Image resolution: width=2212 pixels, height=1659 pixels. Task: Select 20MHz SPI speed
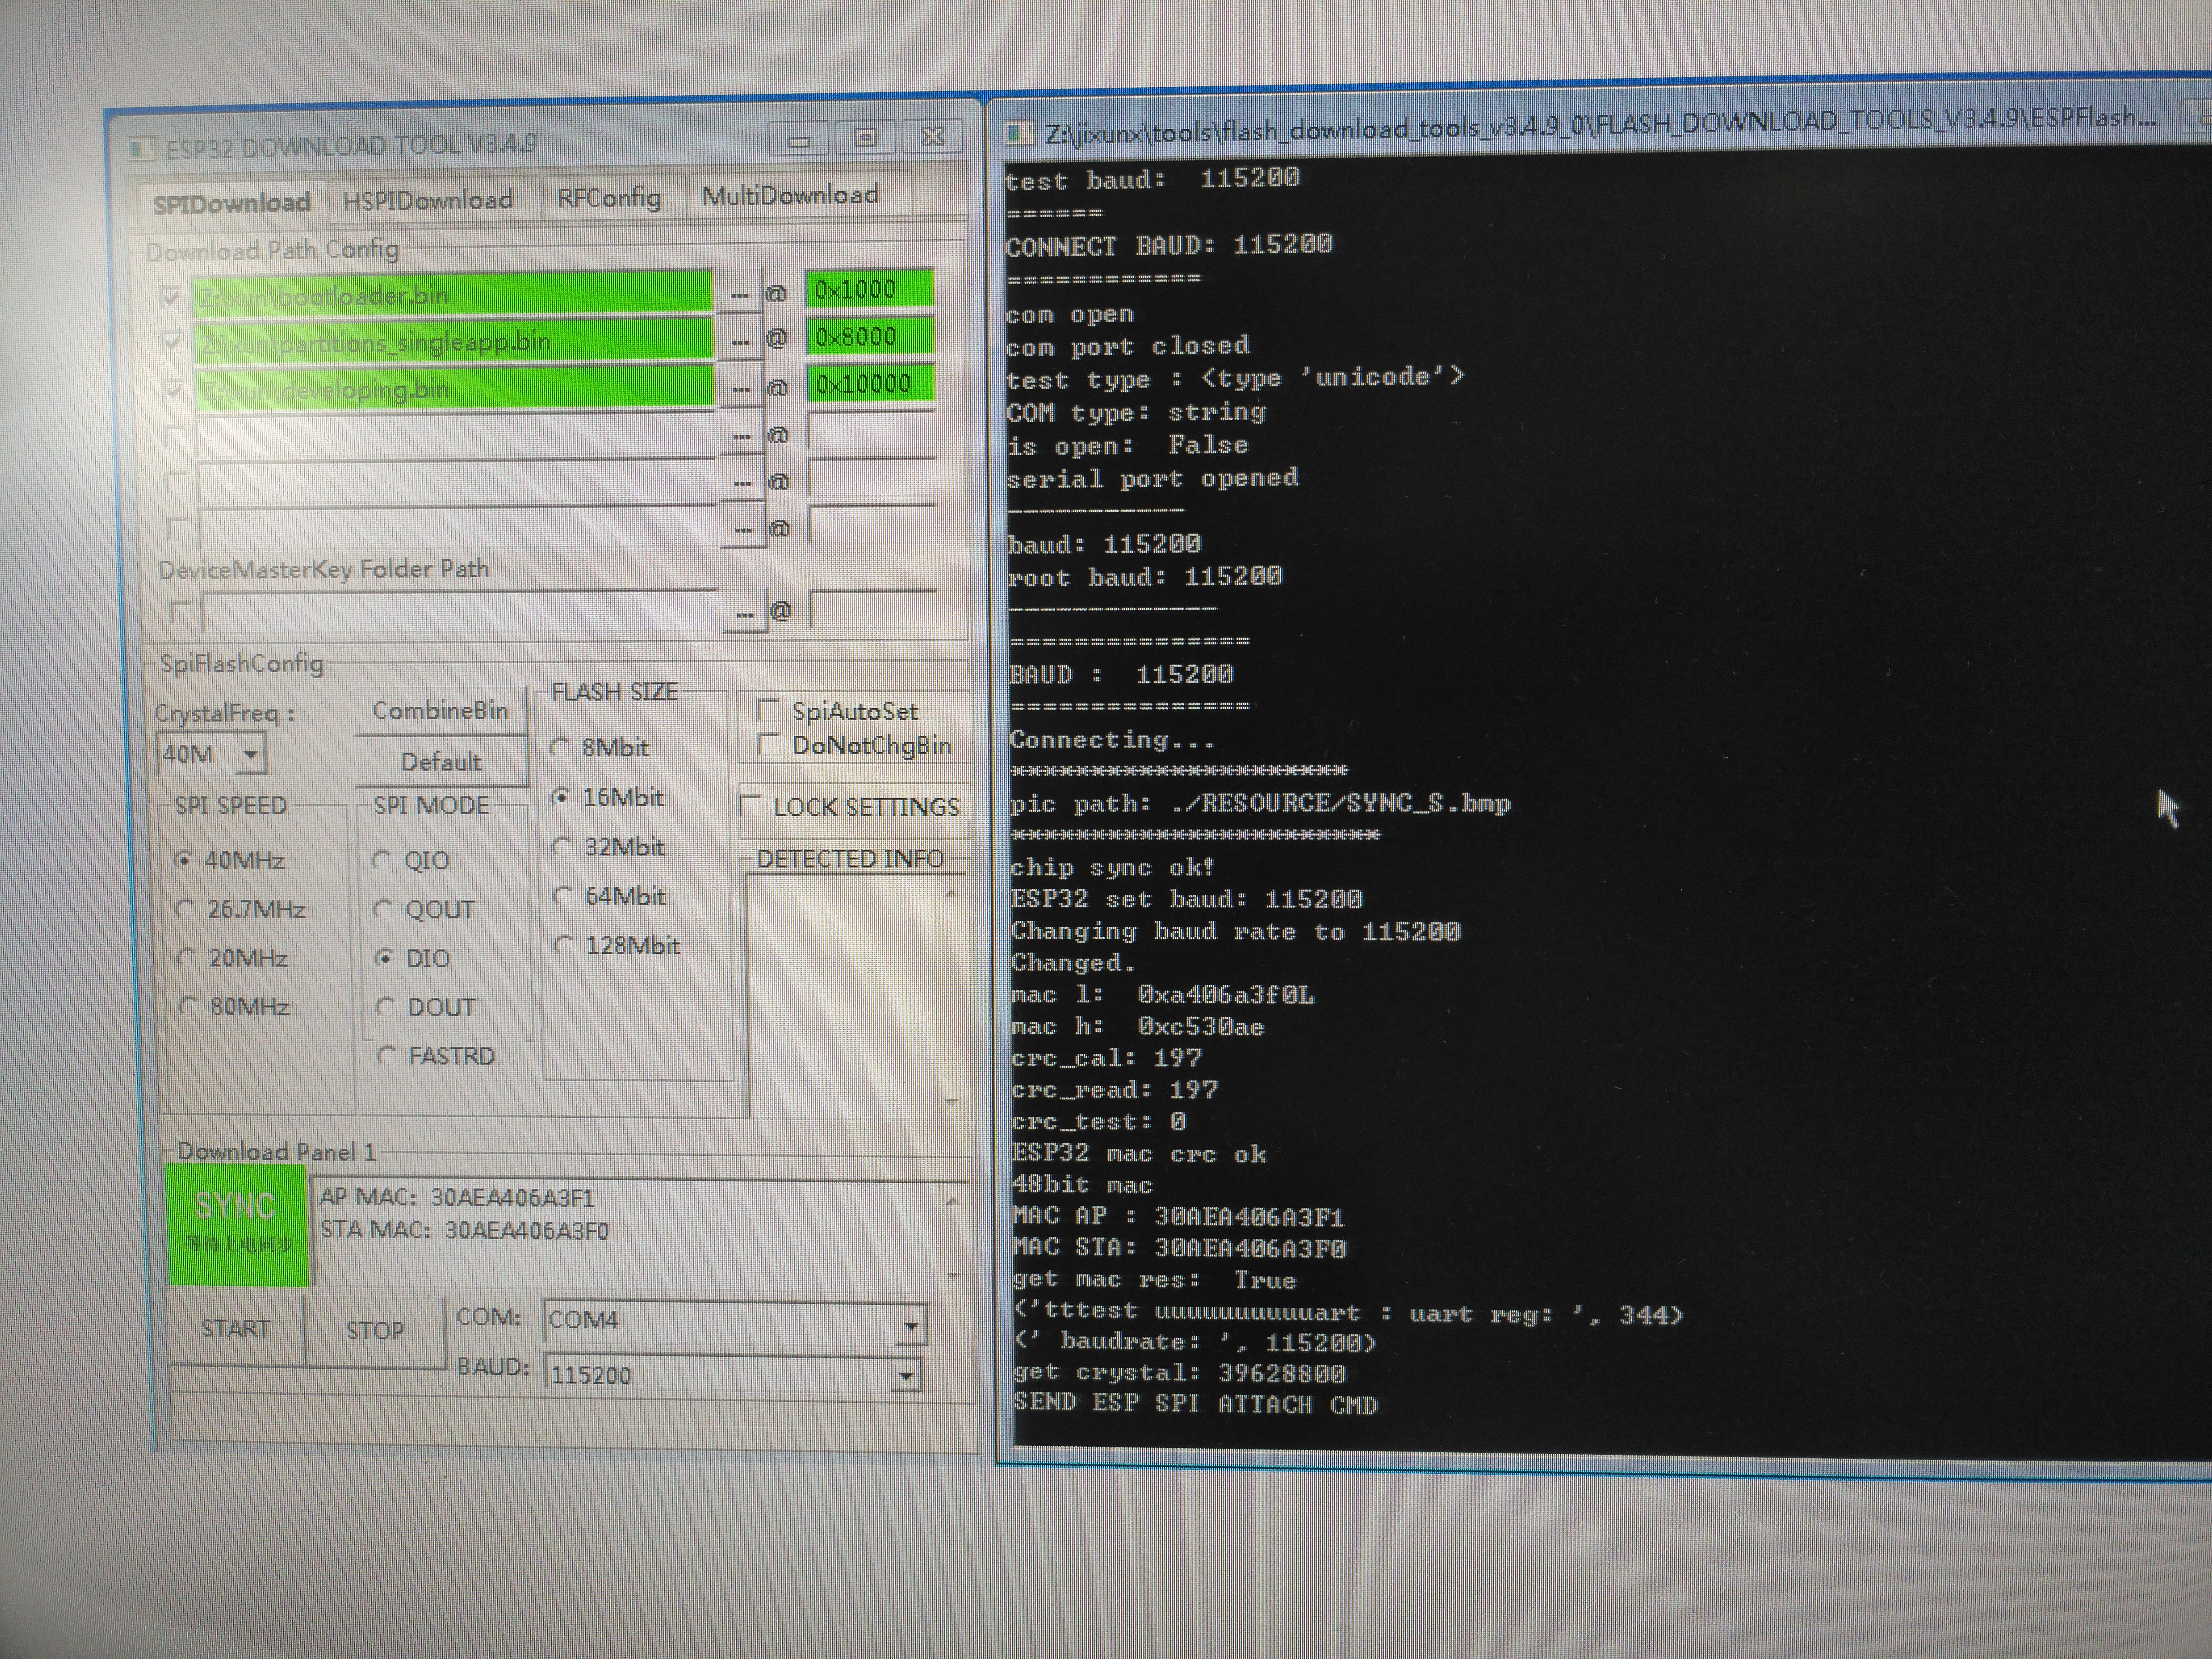[x=232, y=958]
